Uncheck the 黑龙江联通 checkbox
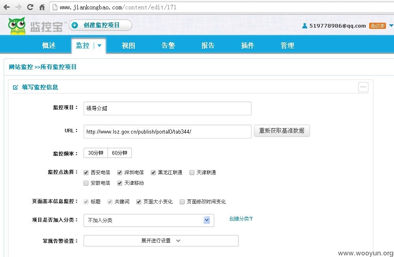 tap(153, 173)
